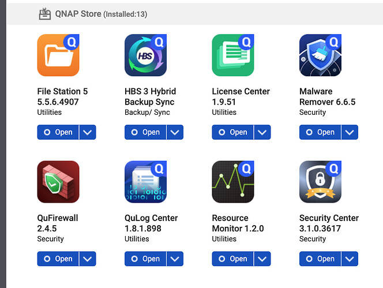383x288 pixels.
Task: Click the Resource Monitor graph icon
Action: point(233,182)
